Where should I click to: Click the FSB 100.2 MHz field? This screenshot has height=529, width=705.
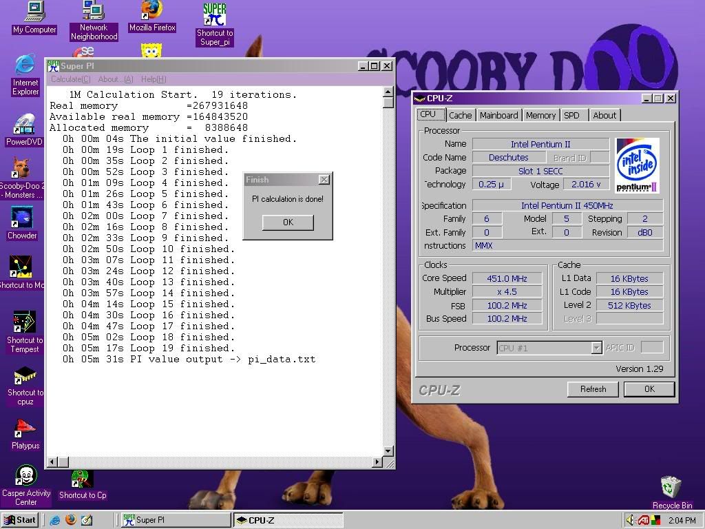point(507,305)
